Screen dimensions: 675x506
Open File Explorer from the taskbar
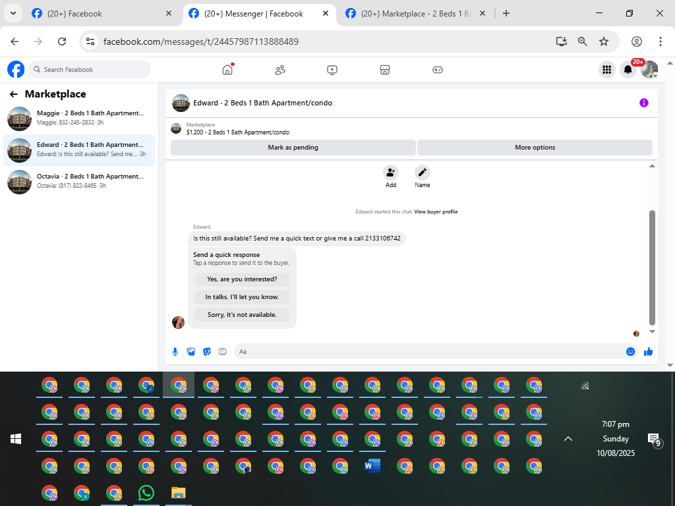[x=178, y=493]
